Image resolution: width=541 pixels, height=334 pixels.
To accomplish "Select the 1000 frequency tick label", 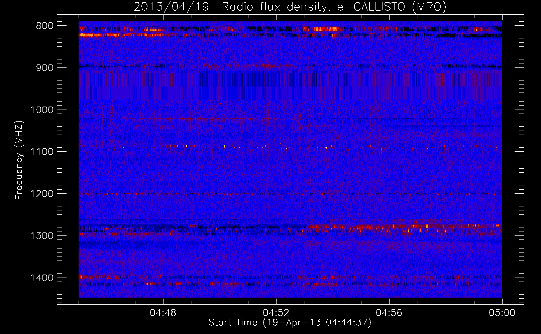I will click(x=42, y=110).
